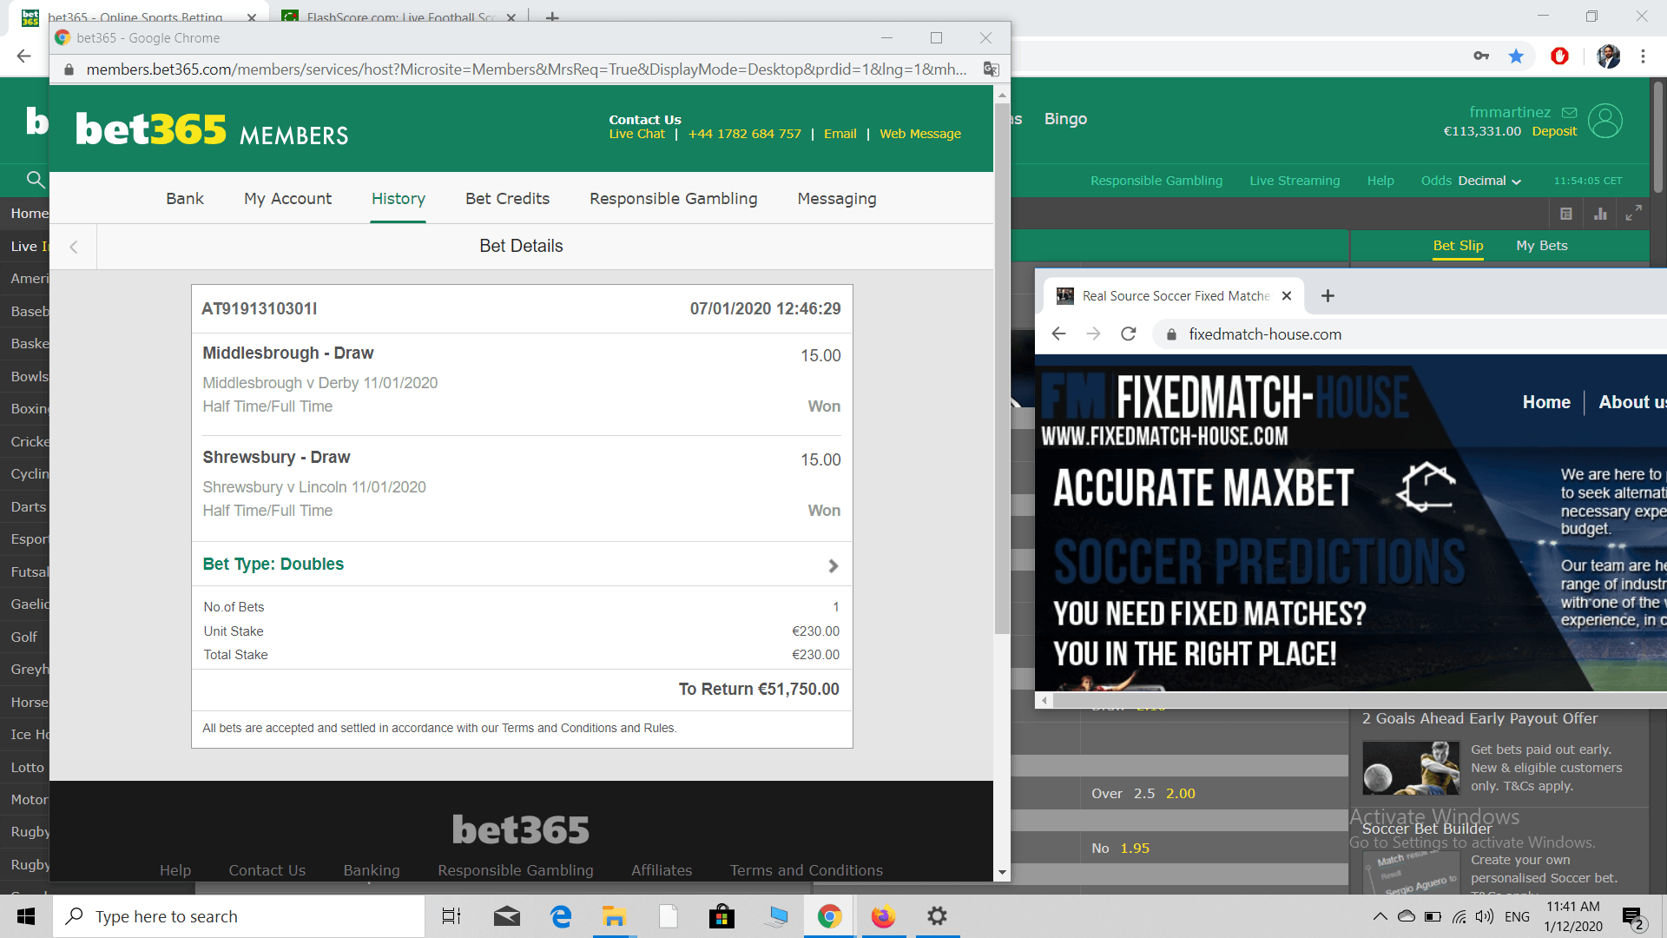Click the search magnifier in bet365 sidebar
This screenshot has width=1667, height=938.
pos(36,180)
